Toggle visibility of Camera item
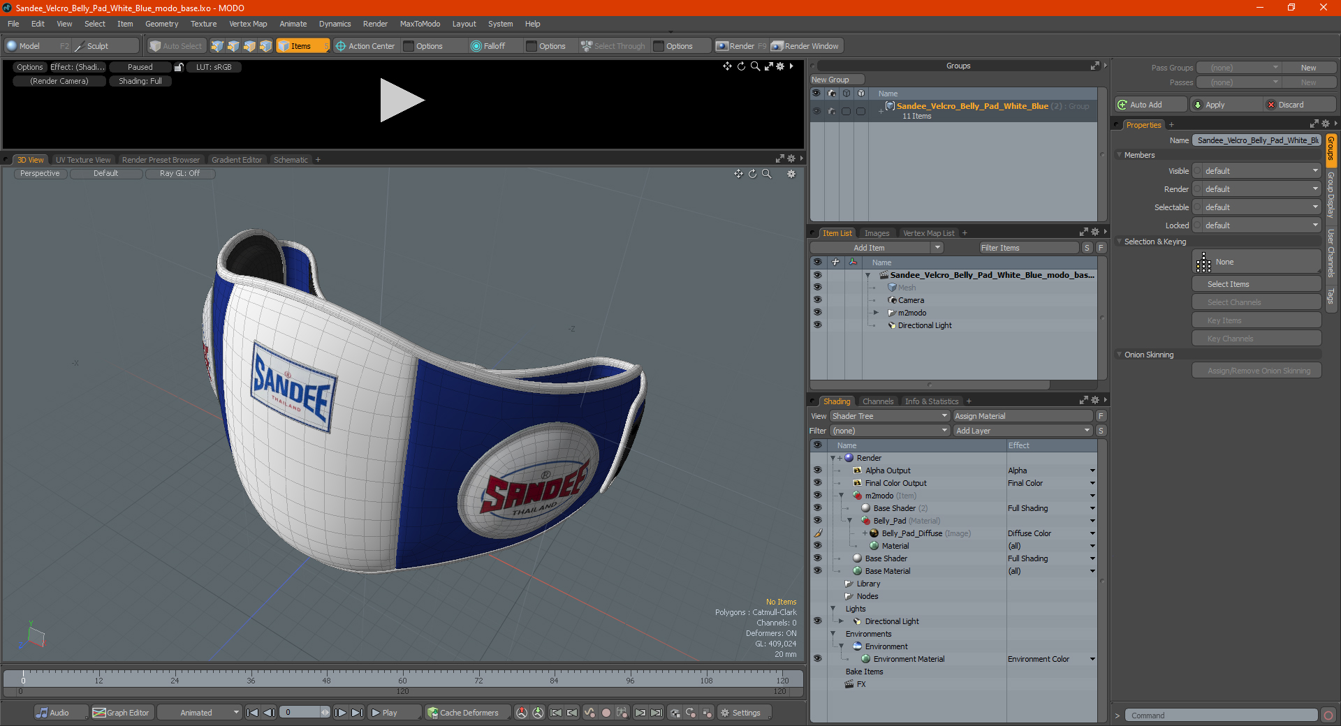Viewport: 1341px width, 726px height. (x=817, y=300)
